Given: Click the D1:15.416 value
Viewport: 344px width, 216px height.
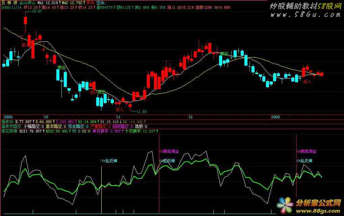Looking at the screenshot, I should pos(109,121).
